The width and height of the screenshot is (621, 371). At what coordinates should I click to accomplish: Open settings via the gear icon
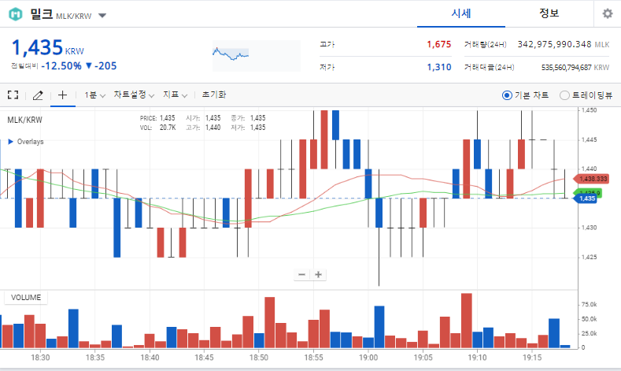point(607,14)
